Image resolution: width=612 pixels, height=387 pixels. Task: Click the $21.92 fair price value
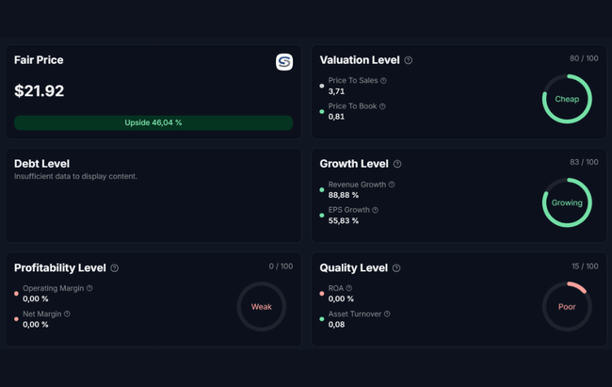pos(40,91)
